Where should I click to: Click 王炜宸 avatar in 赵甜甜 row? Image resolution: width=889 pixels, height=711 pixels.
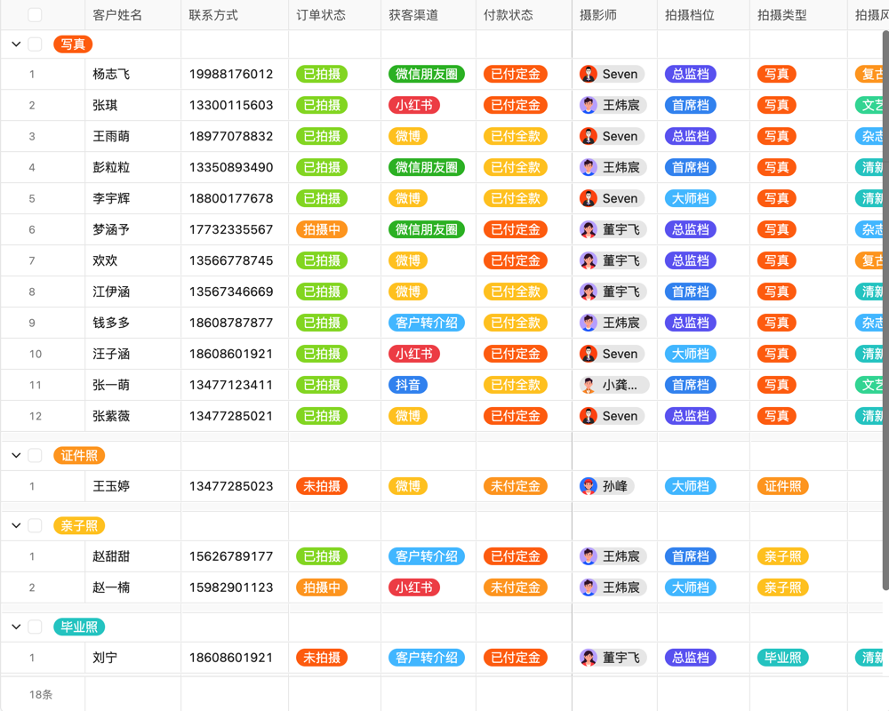pyautogui.click(x=589, y=555)
